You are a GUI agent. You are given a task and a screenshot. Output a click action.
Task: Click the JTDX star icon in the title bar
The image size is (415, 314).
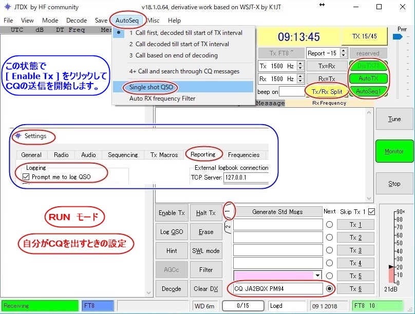(x=8, y=7)
